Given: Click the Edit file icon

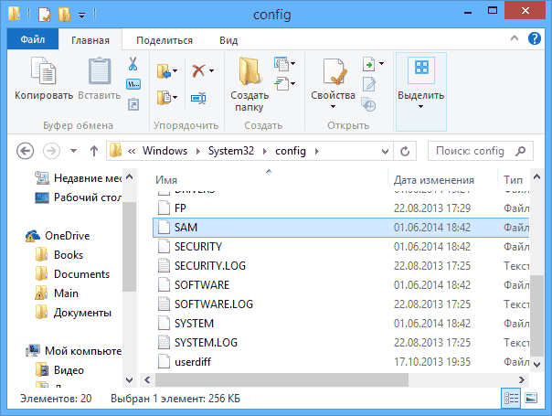Looking at the screenshot, I should coord(368,84).
